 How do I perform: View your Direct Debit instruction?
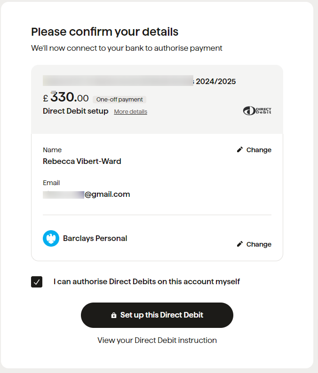pyautogui.click(x=157, y=340)
